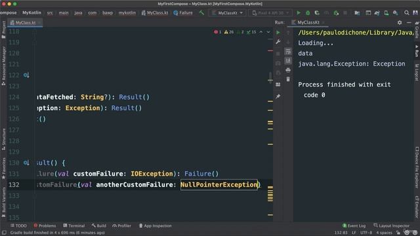
Task: Sync project with Gradle files
Action: [x=377, y=12]
